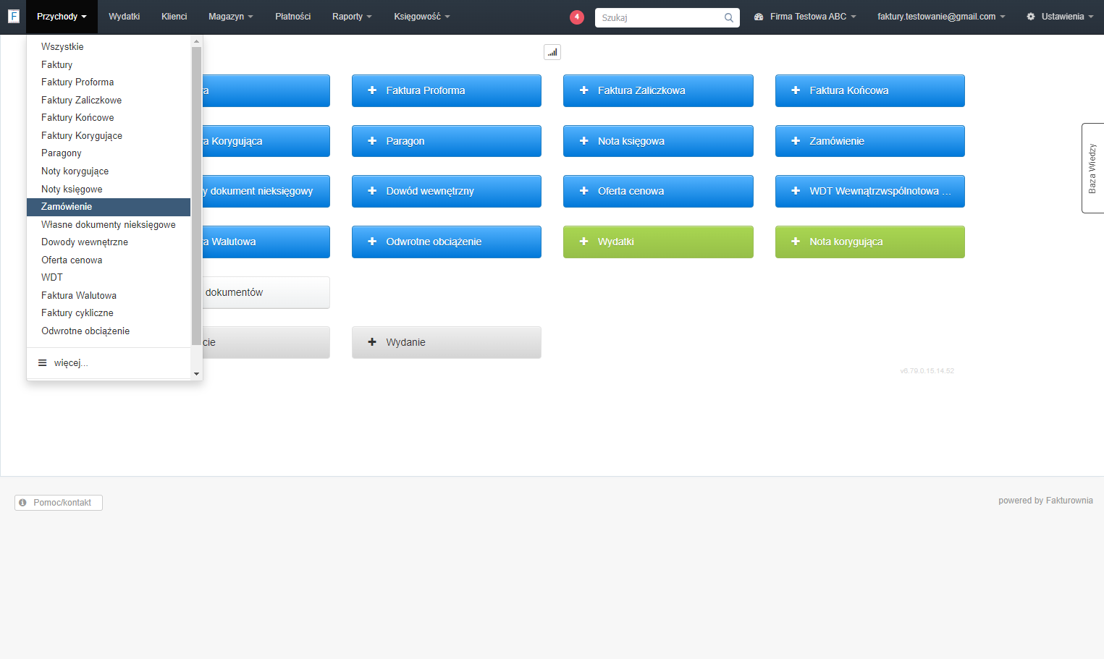Choose WDT from the Przychody list
The width and height of the screenshot is (1104, 659).
tap(109, 278)
